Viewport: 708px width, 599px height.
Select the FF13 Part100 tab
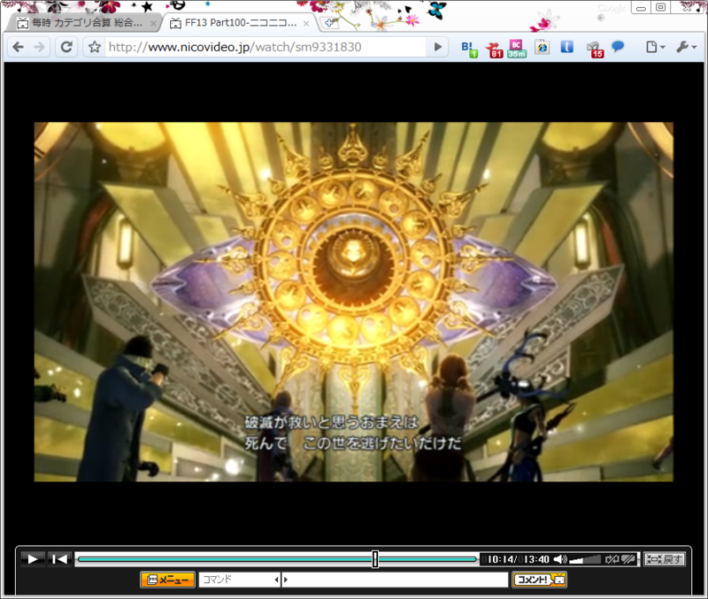tap(234, 23)
